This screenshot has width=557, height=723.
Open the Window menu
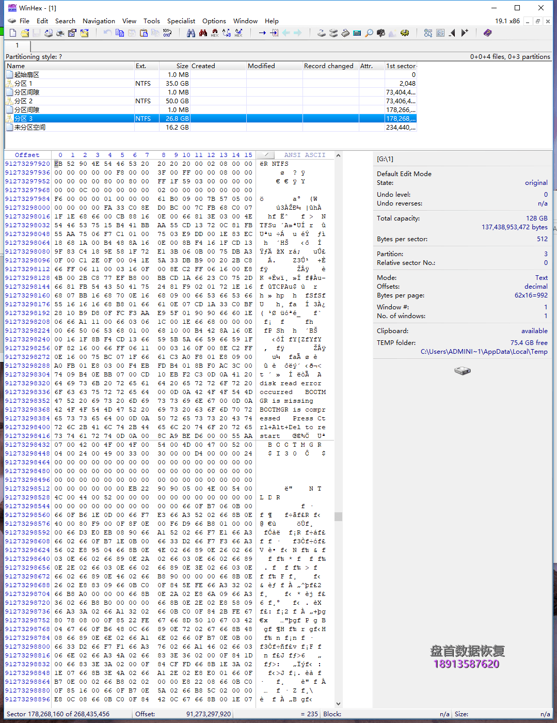click(245, 21)
